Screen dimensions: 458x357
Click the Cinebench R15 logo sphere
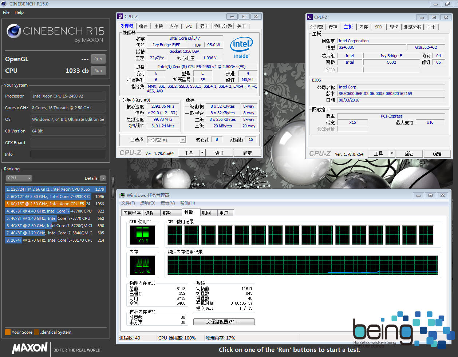14,31
